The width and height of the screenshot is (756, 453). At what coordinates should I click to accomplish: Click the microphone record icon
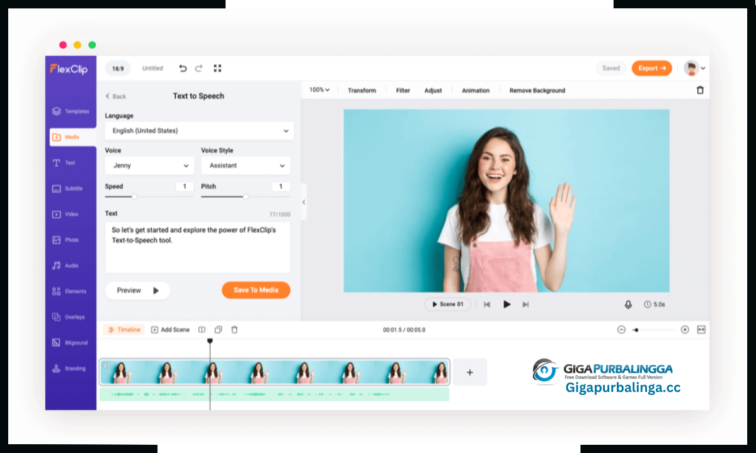pos(628,305)
